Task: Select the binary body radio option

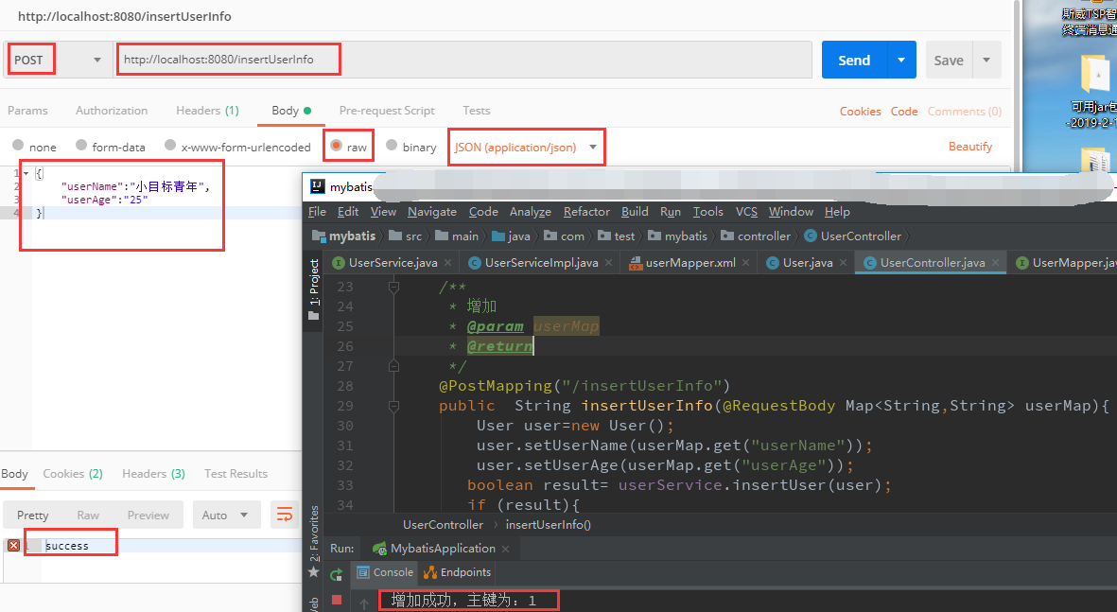Action: point(392,146)
